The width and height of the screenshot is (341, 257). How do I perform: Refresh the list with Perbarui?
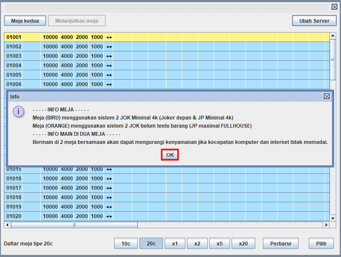pos(281,243)
